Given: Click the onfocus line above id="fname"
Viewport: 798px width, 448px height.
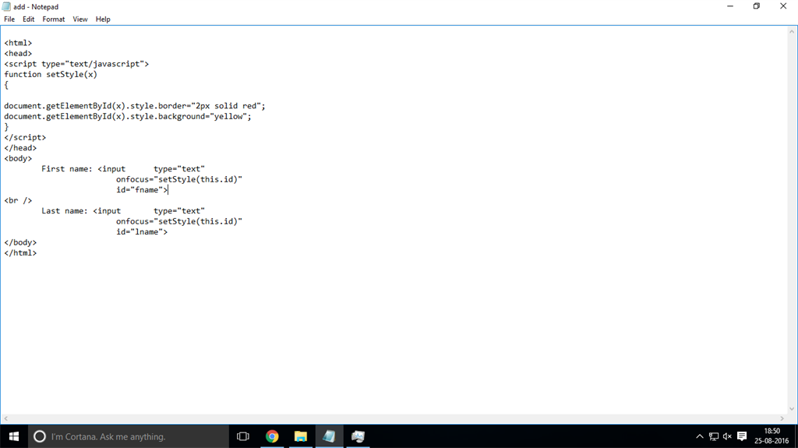Looking at the screenshot, I should (179, 179).
